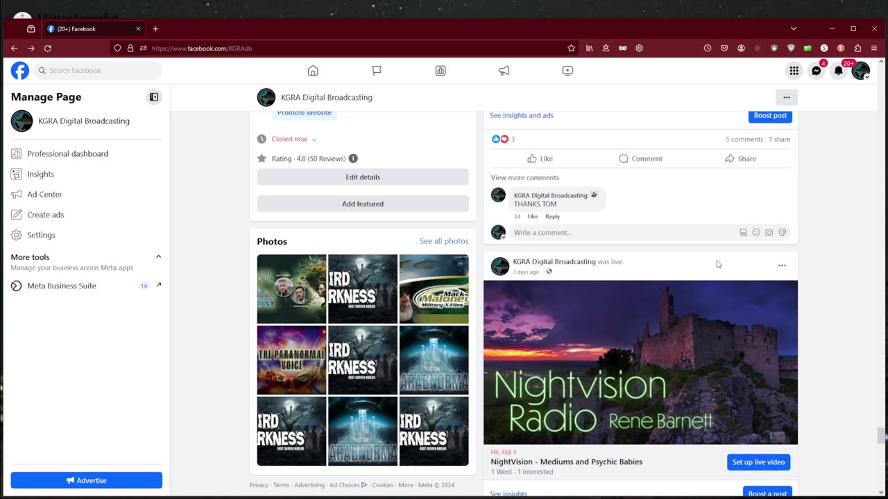Screen dimensions: 888x499
Task: Reload the current page
Action: click(x=48, y=49)
